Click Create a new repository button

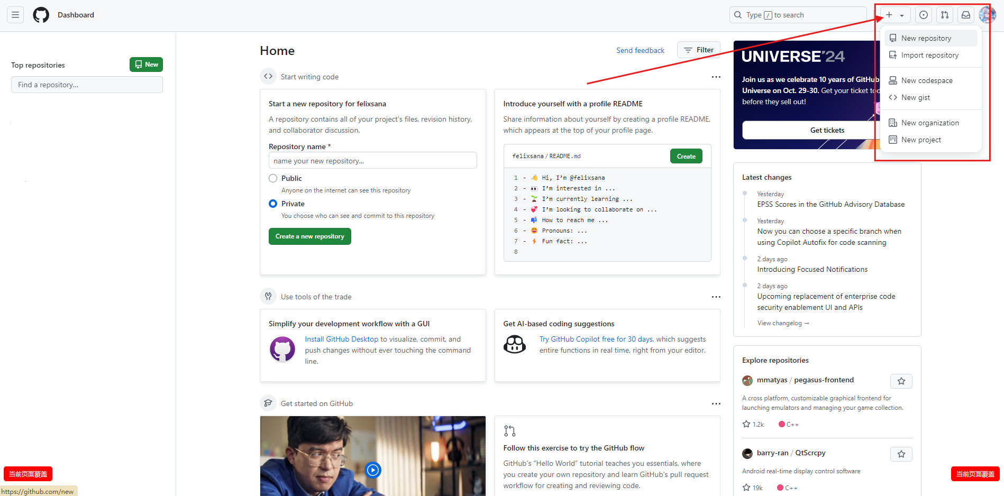click(309, 236)
